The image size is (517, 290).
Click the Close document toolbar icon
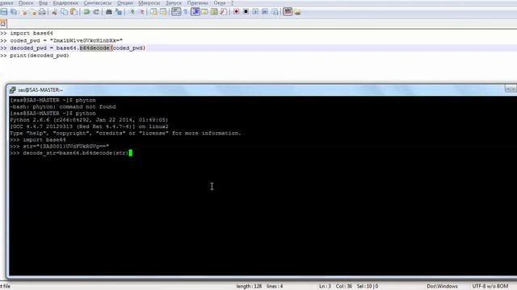point(23,12)
